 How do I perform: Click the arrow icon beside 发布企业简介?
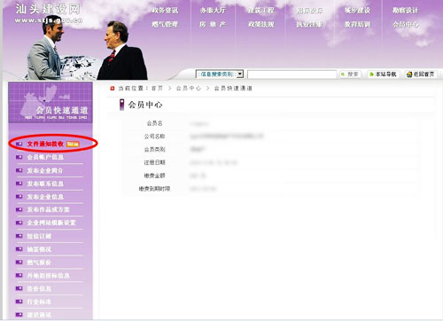tap(19, 170)
